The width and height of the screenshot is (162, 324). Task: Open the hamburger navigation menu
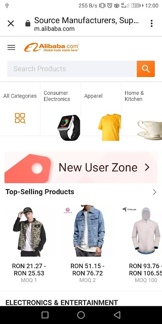point(11,47)
